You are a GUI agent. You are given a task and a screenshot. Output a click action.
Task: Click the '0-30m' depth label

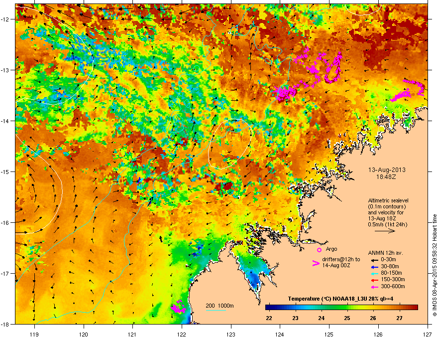click(x=388, y=260)
